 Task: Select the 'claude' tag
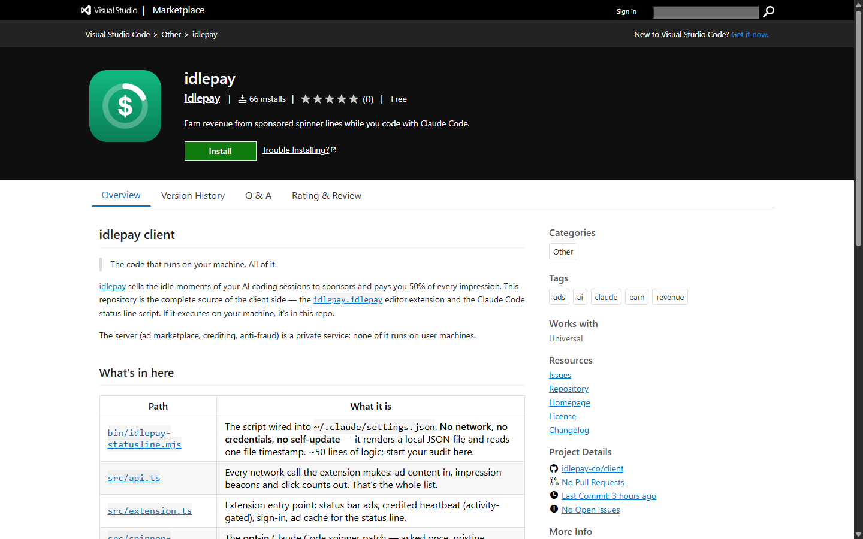[x=606, y=297]
